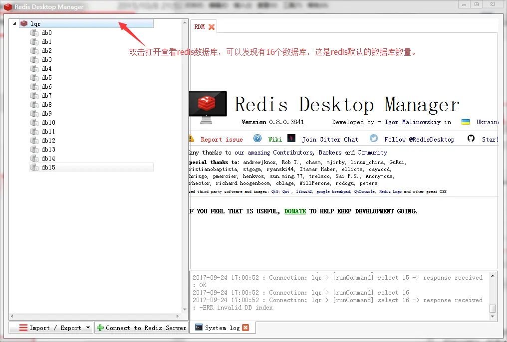This screenshot has height=342, width=507.
Task: Click the db5 database icon
Action: click(34, 78)
